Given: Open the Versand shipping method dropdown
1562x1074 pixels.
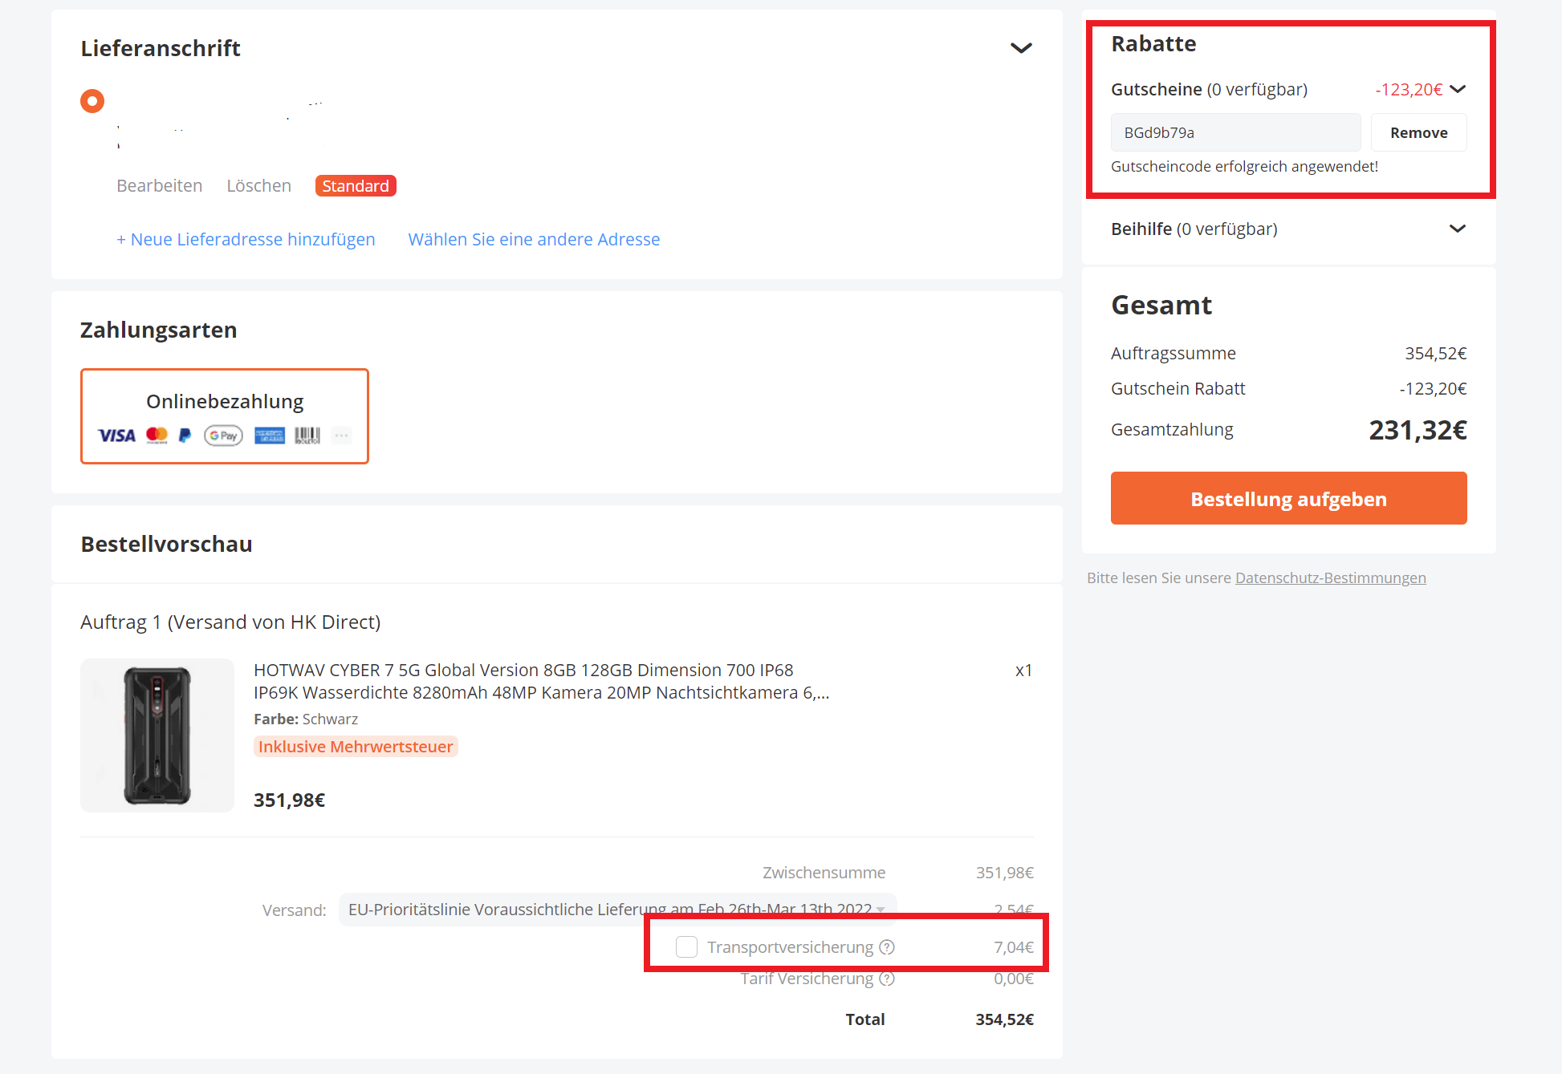Looking at the screenshot, I should [617, 910].
